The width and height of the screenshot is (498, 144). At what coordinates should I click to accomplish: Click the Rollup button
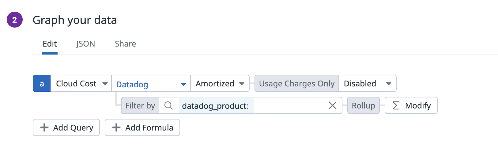pyautogui.click(x=363, y=105)
